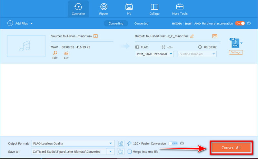The height and width of the screenshot is (159, 258).
Task: Click the NVIDIA label
Action: (x=177, y=24)
